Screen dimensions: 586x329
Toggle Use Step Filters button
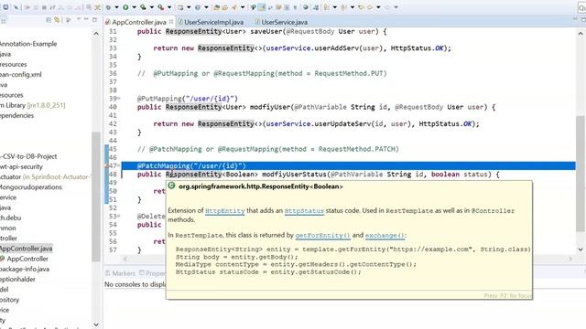97,7
